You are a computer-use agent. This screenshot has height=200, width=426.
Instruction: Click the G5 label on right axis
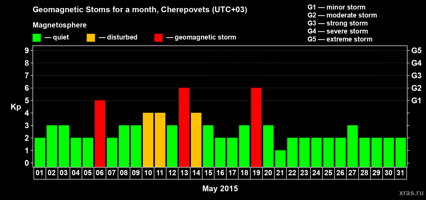tap(416, 50)
